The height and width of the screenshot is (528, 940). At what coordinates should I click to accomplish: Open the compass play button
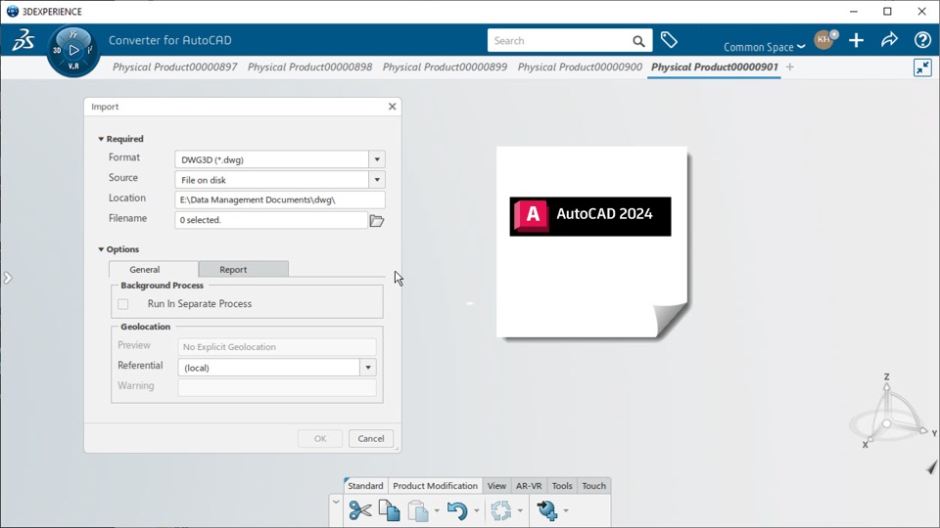tap(73, 50)
